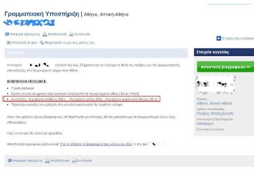Click the bottom save (Αποθήκευση) person icon
Viewport: 254px width, 171px height.
pos(47,160)
